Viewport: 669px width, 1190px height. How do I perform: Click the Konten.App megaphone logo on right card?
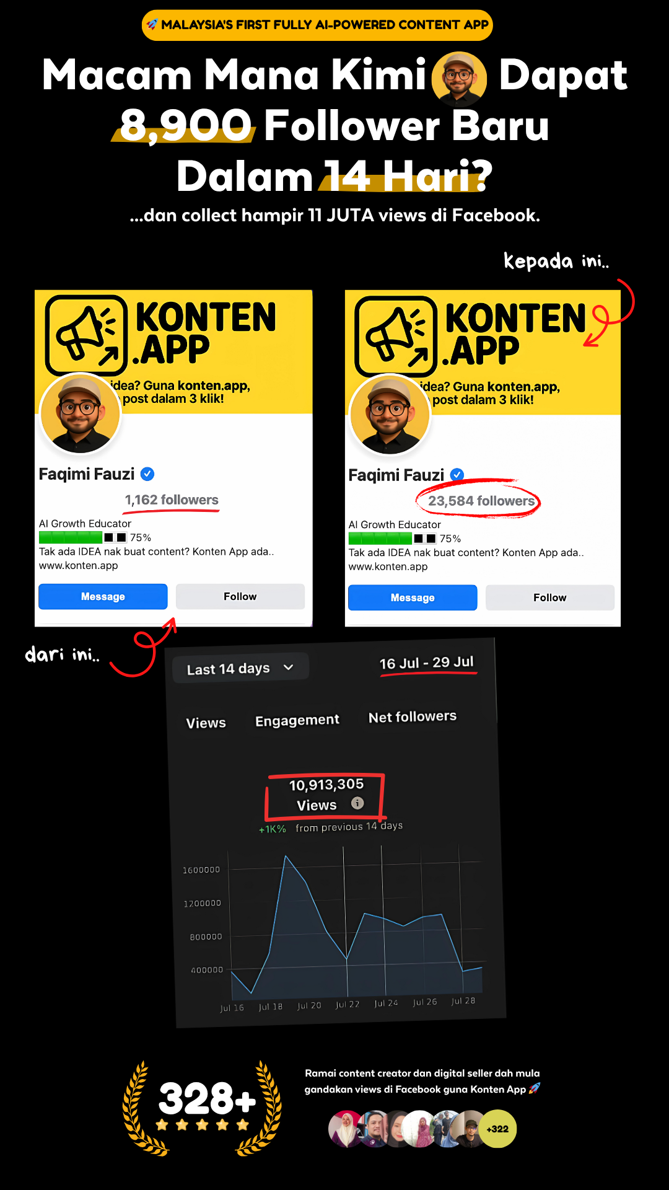396,336
